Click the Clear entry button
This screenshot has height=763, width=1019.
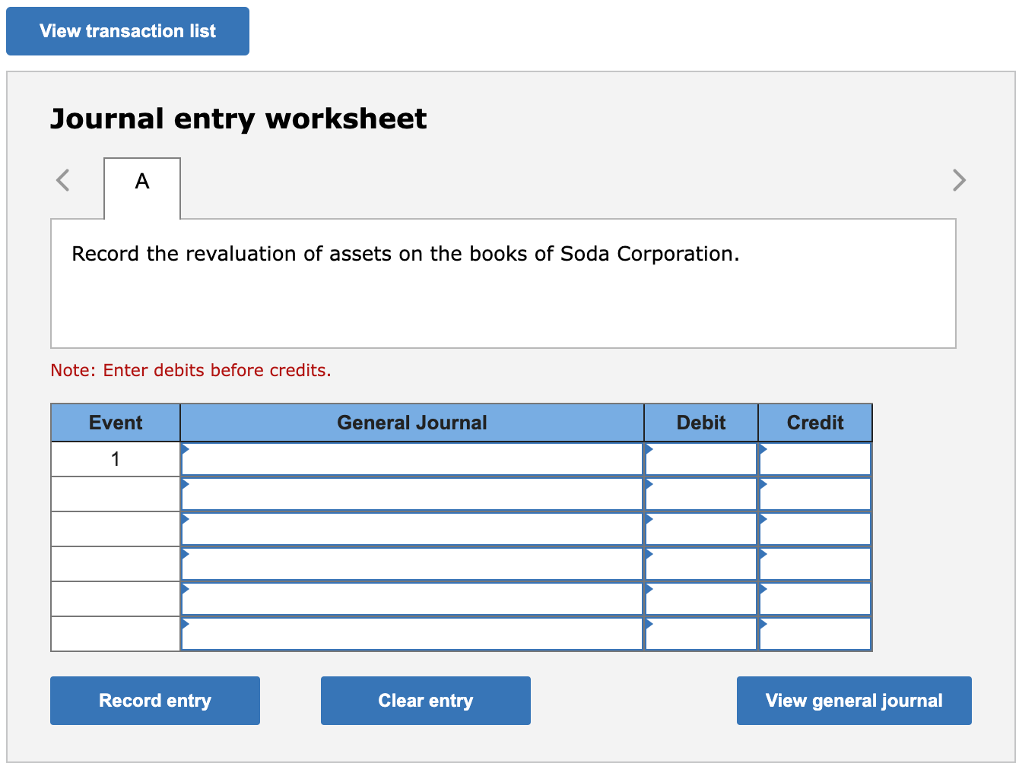tap(426, 701)
